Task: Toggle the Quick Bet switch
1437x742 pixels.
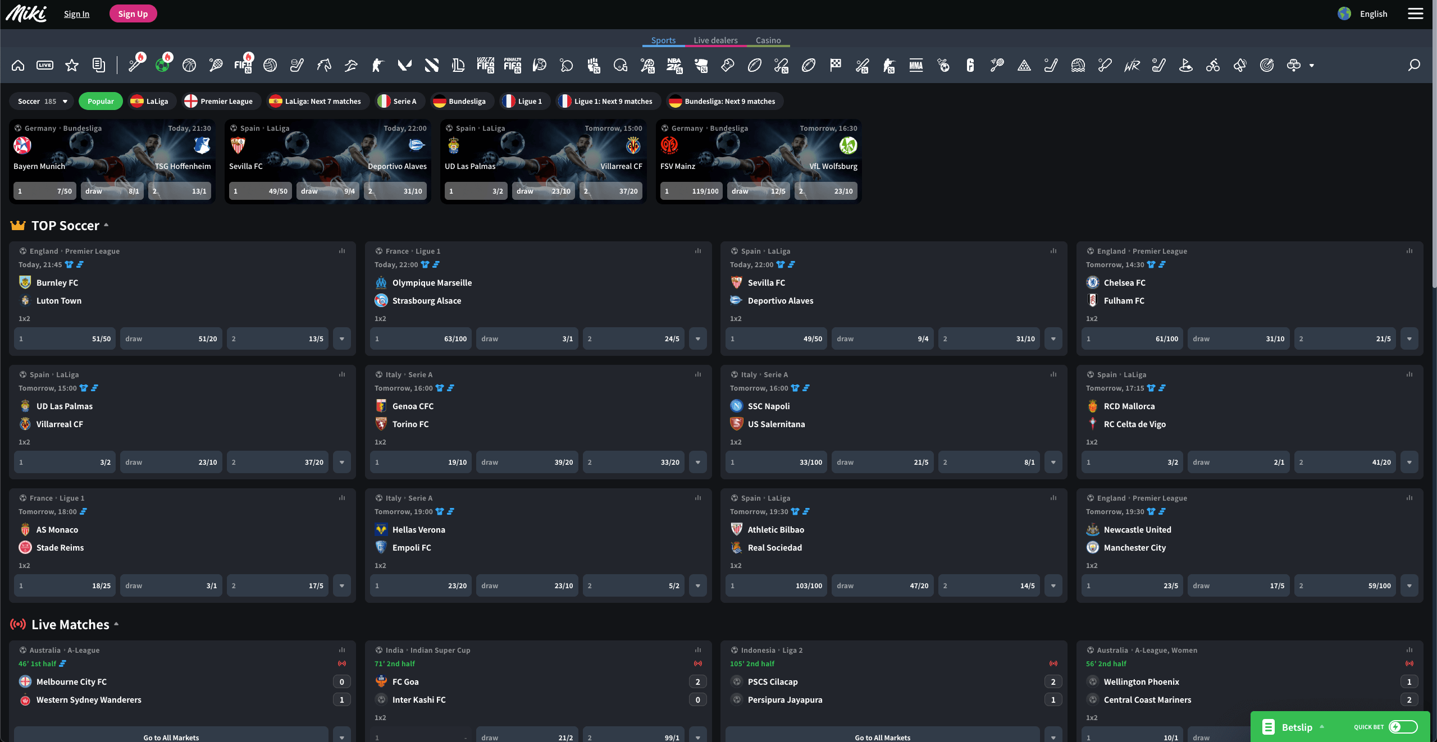Action: (x=1403, y=727)
